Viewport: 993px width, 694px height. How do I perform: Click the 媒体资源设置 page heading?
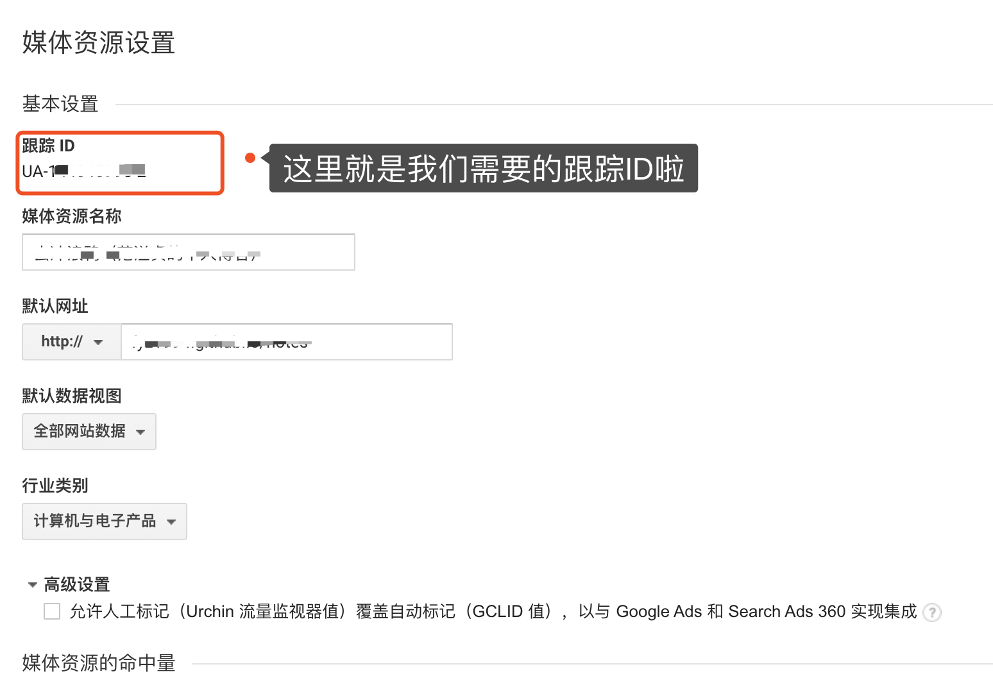pyautogui.click(x=99, y=43)
